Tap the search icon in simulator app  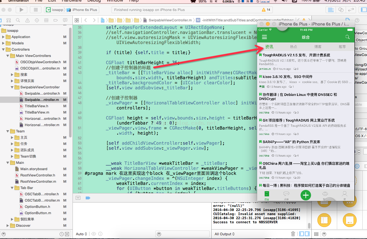click(x=347, y=37)
